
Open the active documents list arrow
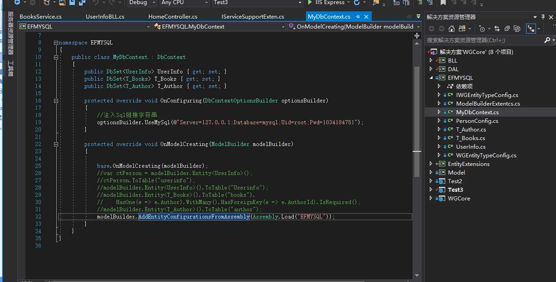point(418,17)
